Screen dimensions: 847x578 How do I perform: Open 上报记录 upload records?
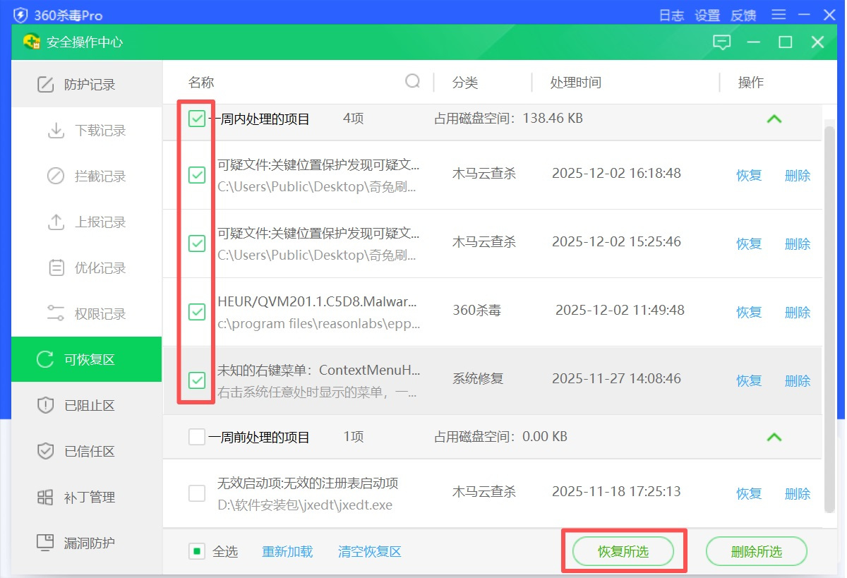(x=100, y=222)
